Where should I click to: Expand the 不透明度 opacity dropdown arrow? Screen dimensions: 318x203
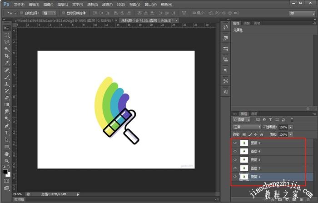(x=291, y=127)
